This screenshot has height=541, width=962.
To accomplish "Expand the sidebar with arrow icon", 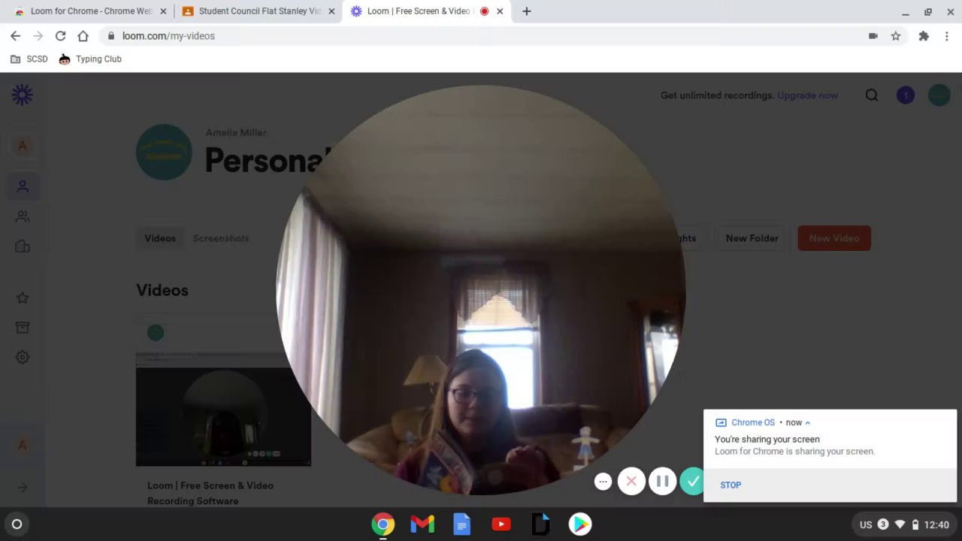I will tap(23, 488).
